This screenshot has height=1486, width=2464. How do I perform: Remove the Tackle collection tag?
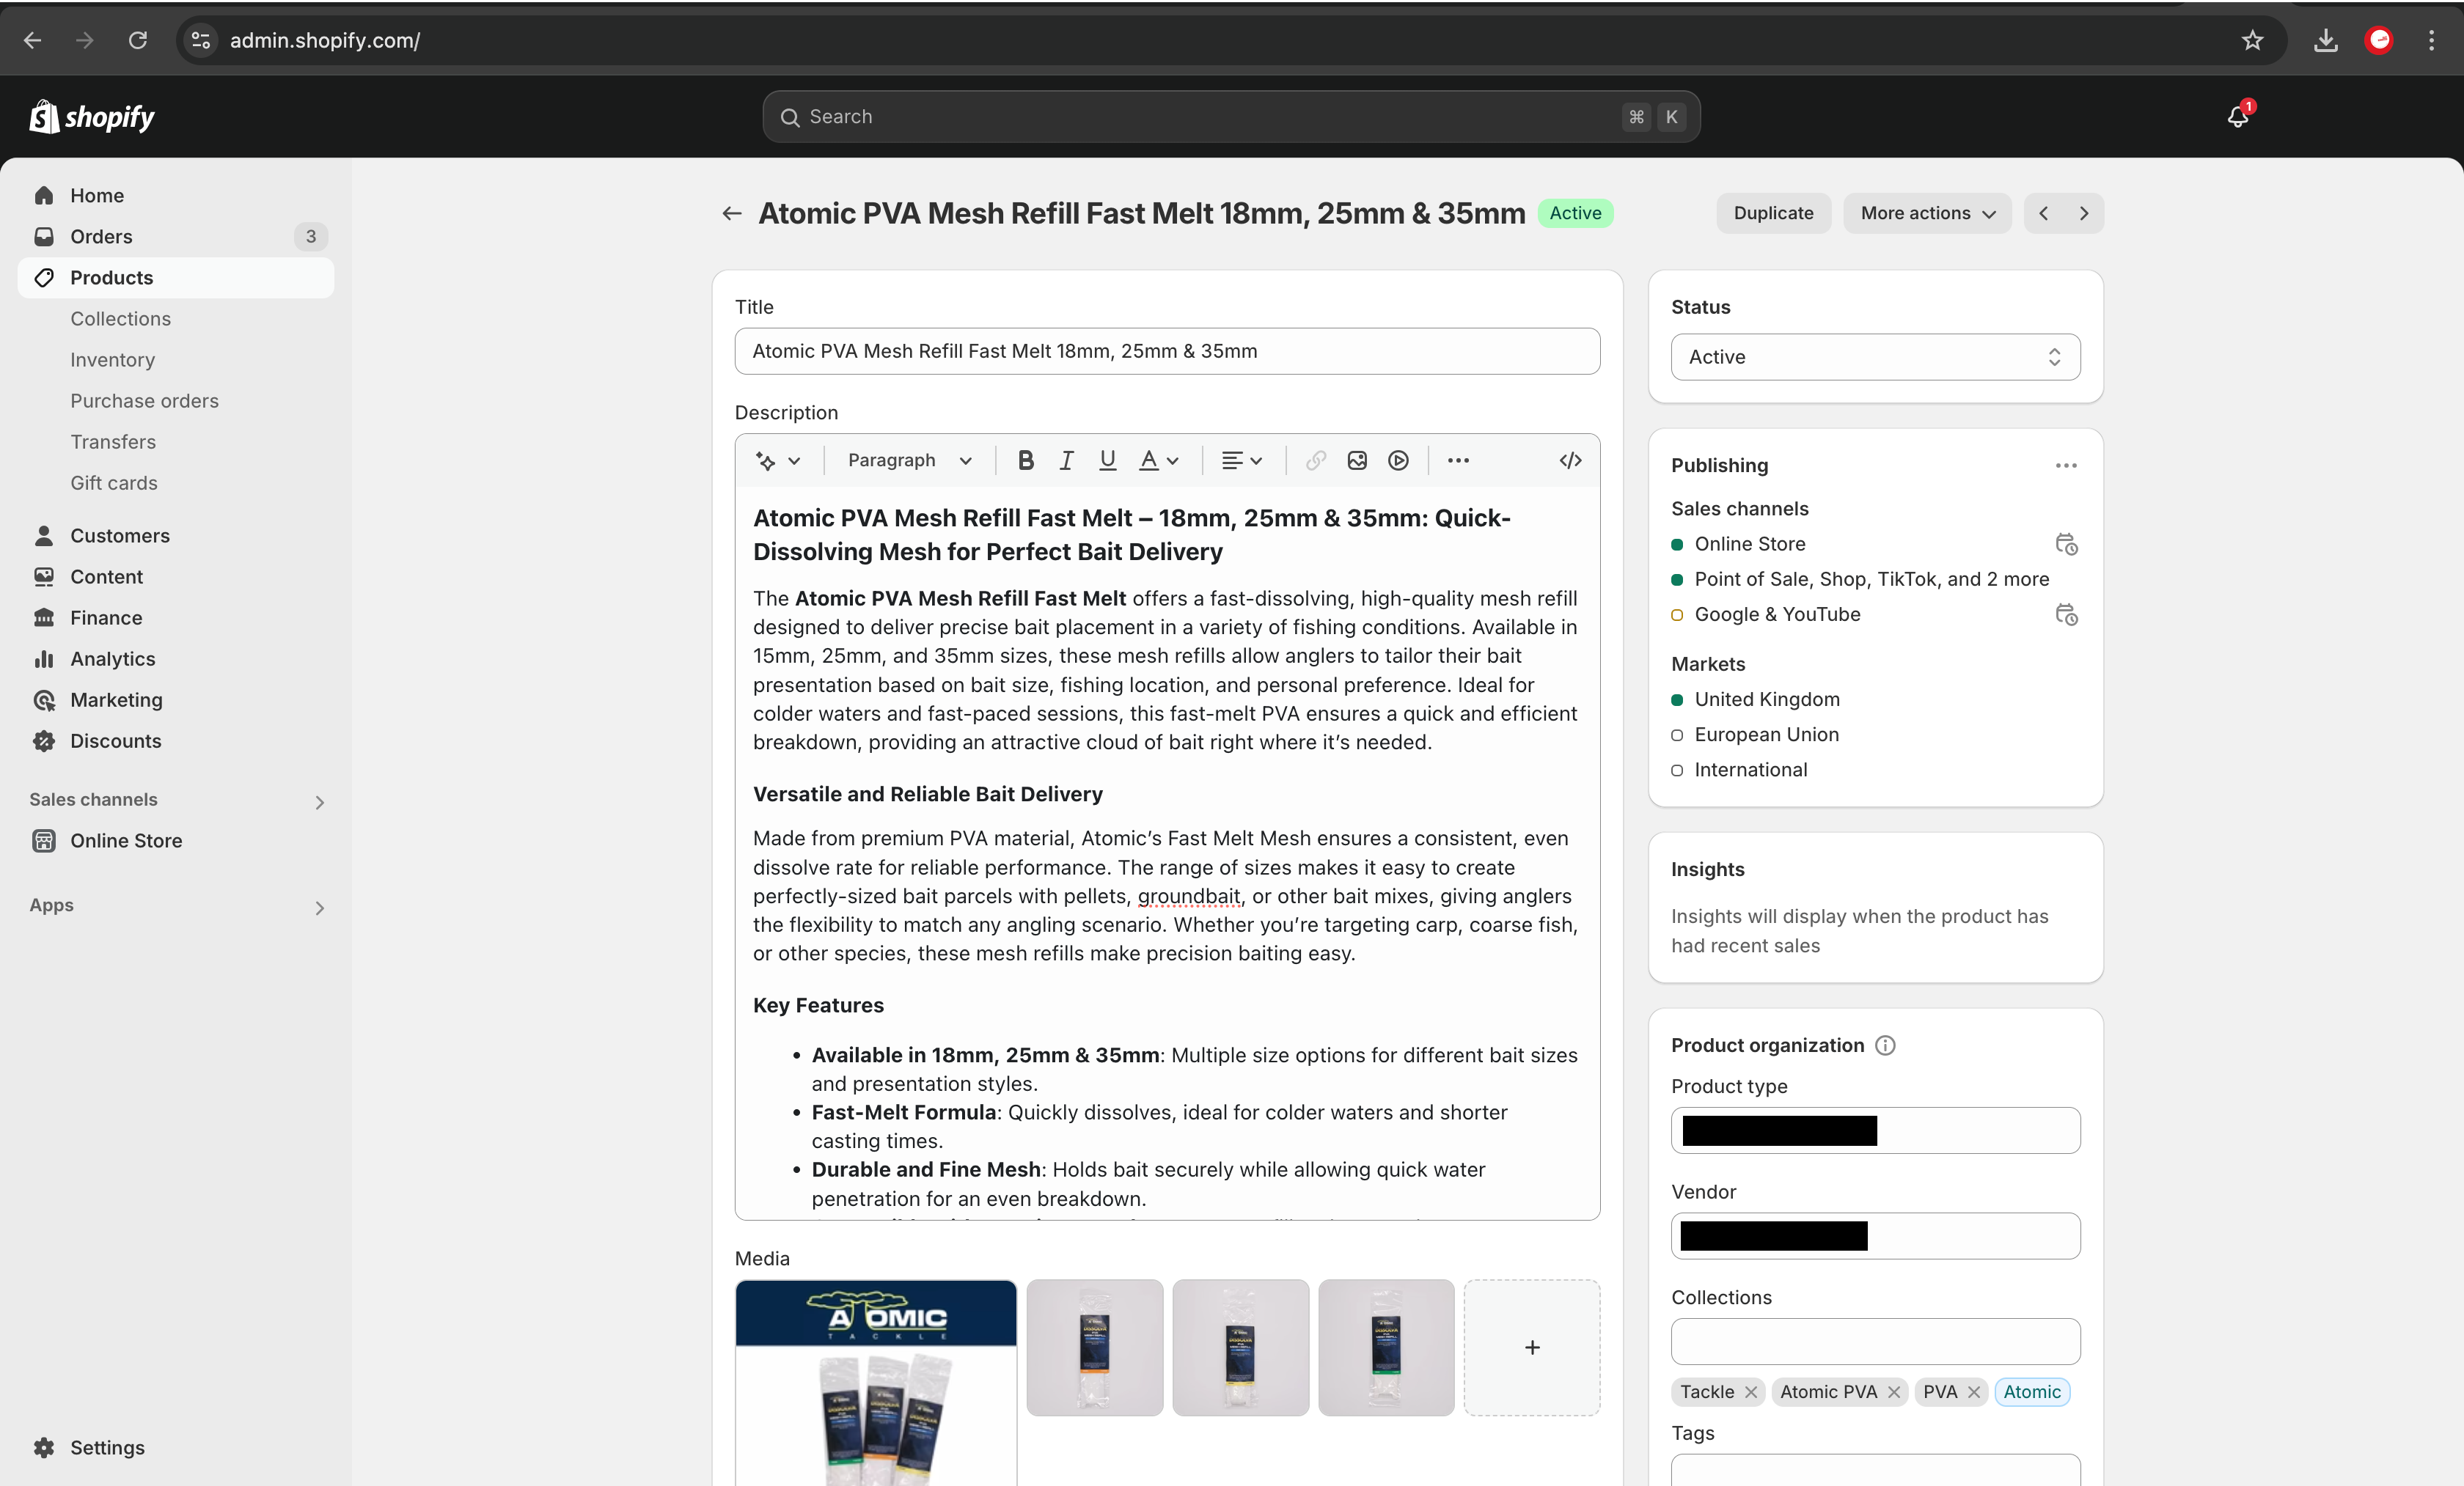(x=1751, y=1392)
